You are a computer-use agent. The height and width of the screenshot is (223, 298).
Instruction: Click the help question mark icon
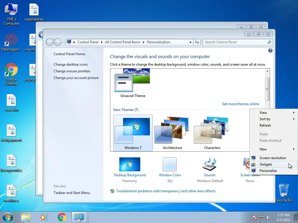(270, 51)
